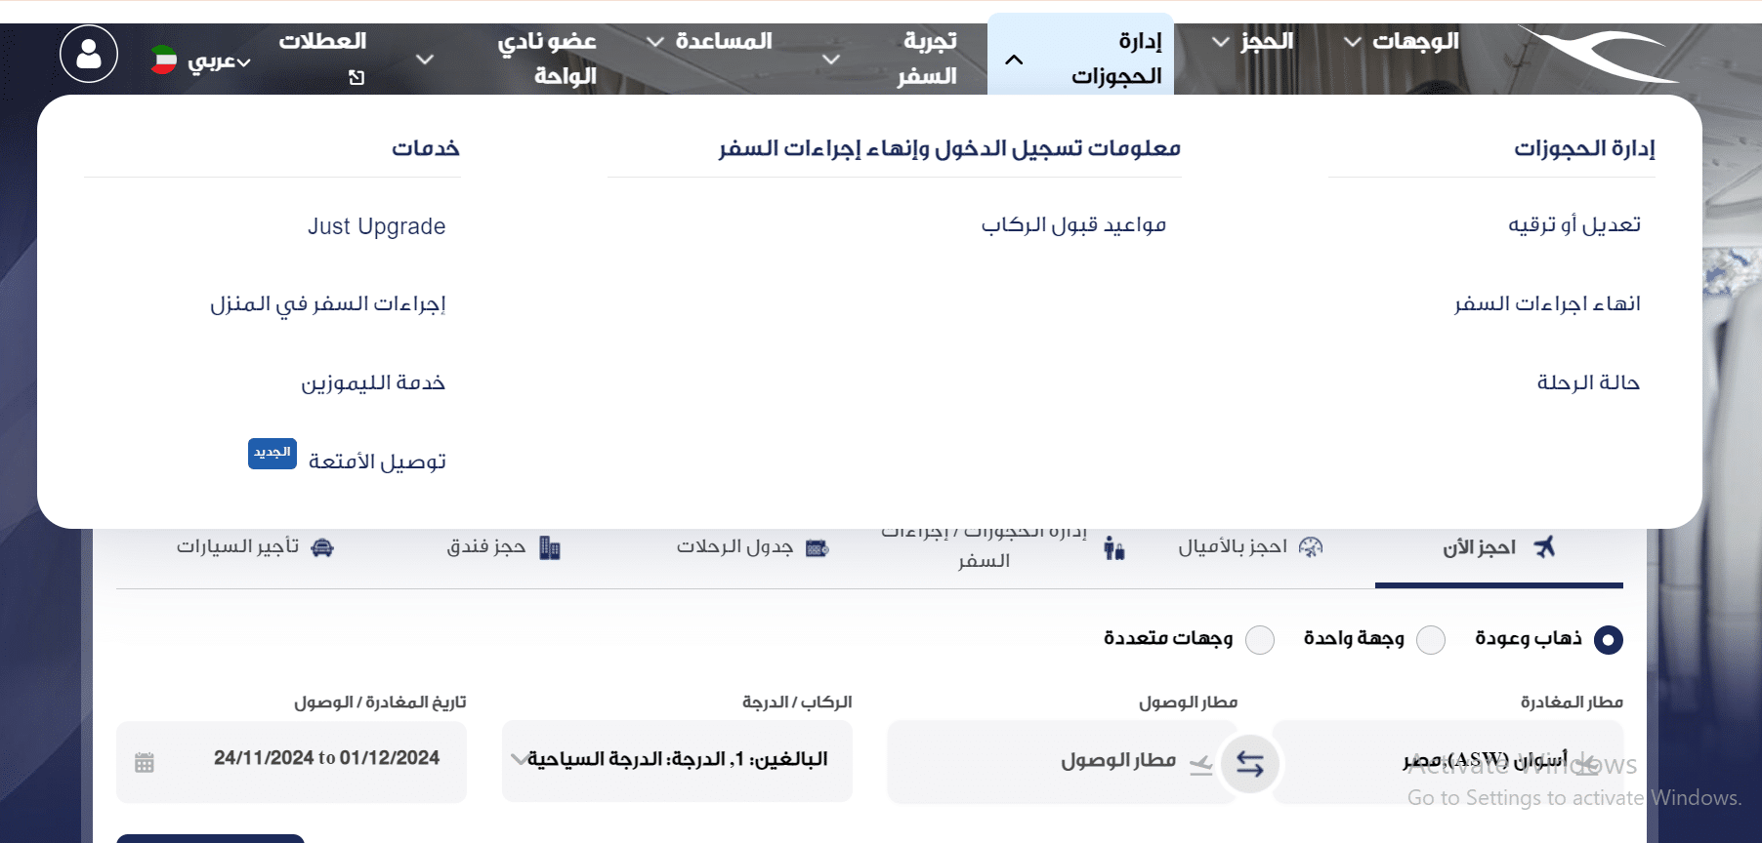
Task: Switch to جدول الرحلات tab
Action: pos(753,547)
